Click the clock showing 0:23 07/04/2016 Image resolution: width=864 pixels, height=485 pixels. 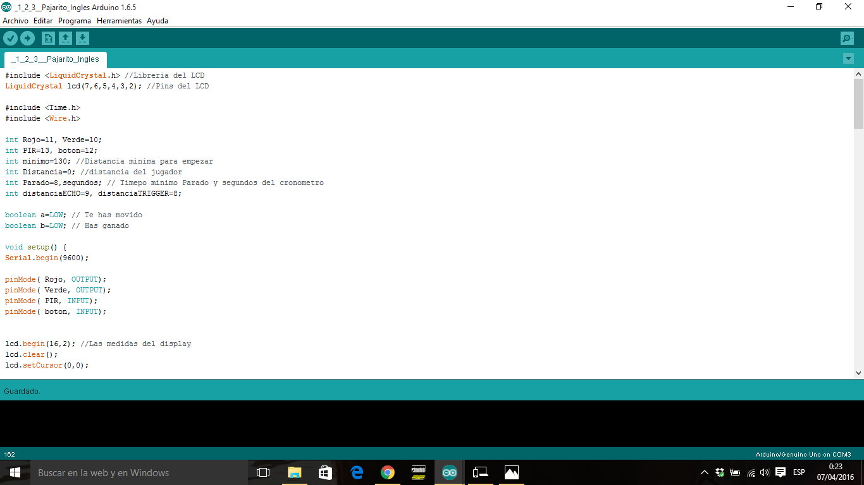tap(836, 472)
